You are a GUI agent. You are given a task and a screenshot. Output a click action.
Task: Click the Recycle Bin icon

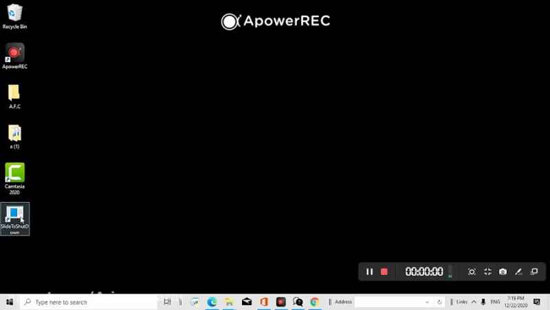[14, 14]
